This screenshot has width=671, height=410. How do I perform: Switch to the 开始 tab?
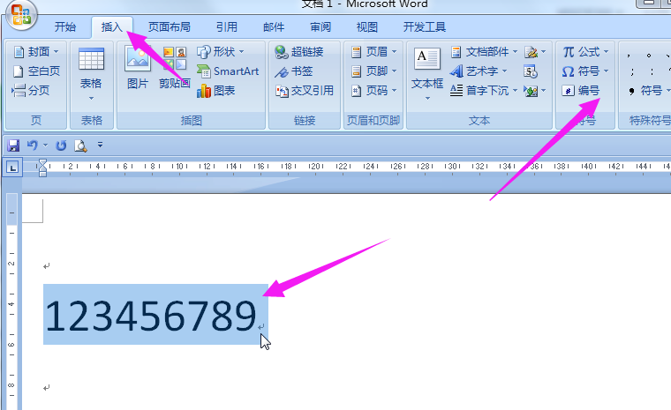click(65, 27)
